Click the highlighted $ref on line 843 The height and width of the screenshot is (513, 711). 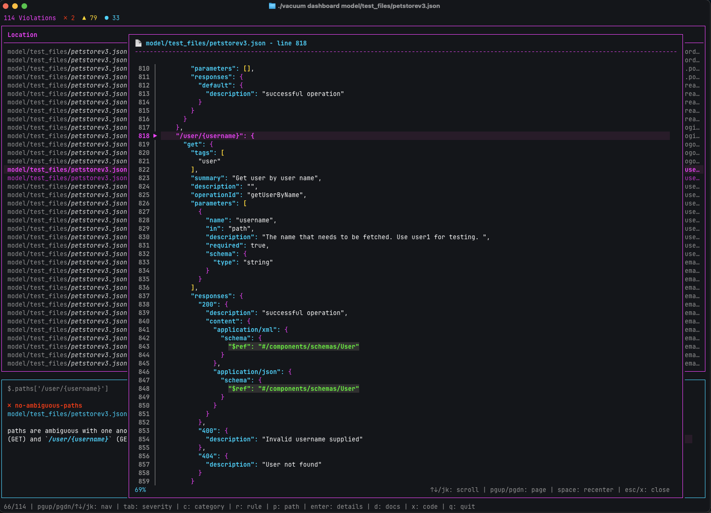click(294, 346)
